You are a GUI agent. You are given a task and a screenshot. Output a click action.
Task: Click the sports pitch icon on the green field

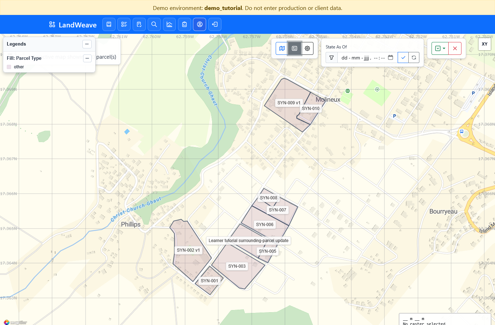pos(377,89)
